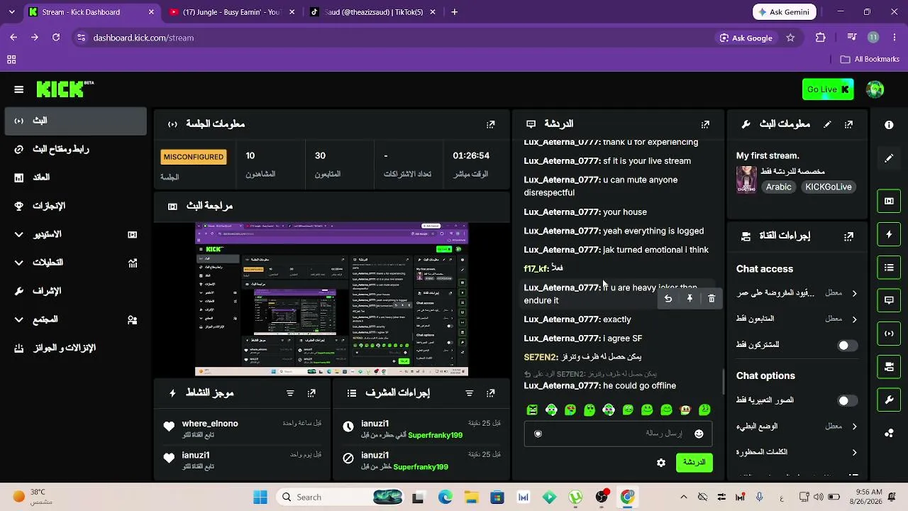Expand the المجتمع sidebar section
This screenshot has width=908, height=511.
pos(75,319)
